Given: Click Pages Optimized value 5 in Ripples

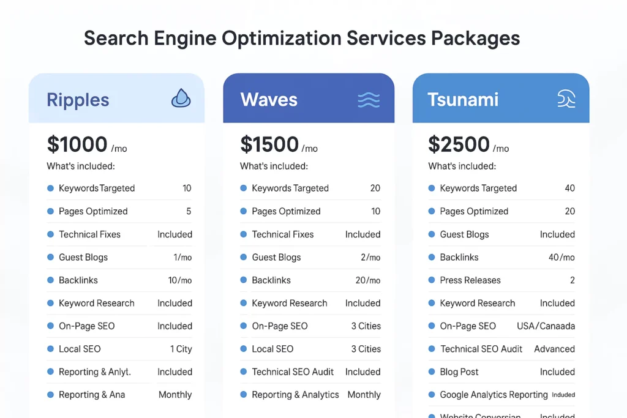Looking at the screenshot, I should coord(189,211).
